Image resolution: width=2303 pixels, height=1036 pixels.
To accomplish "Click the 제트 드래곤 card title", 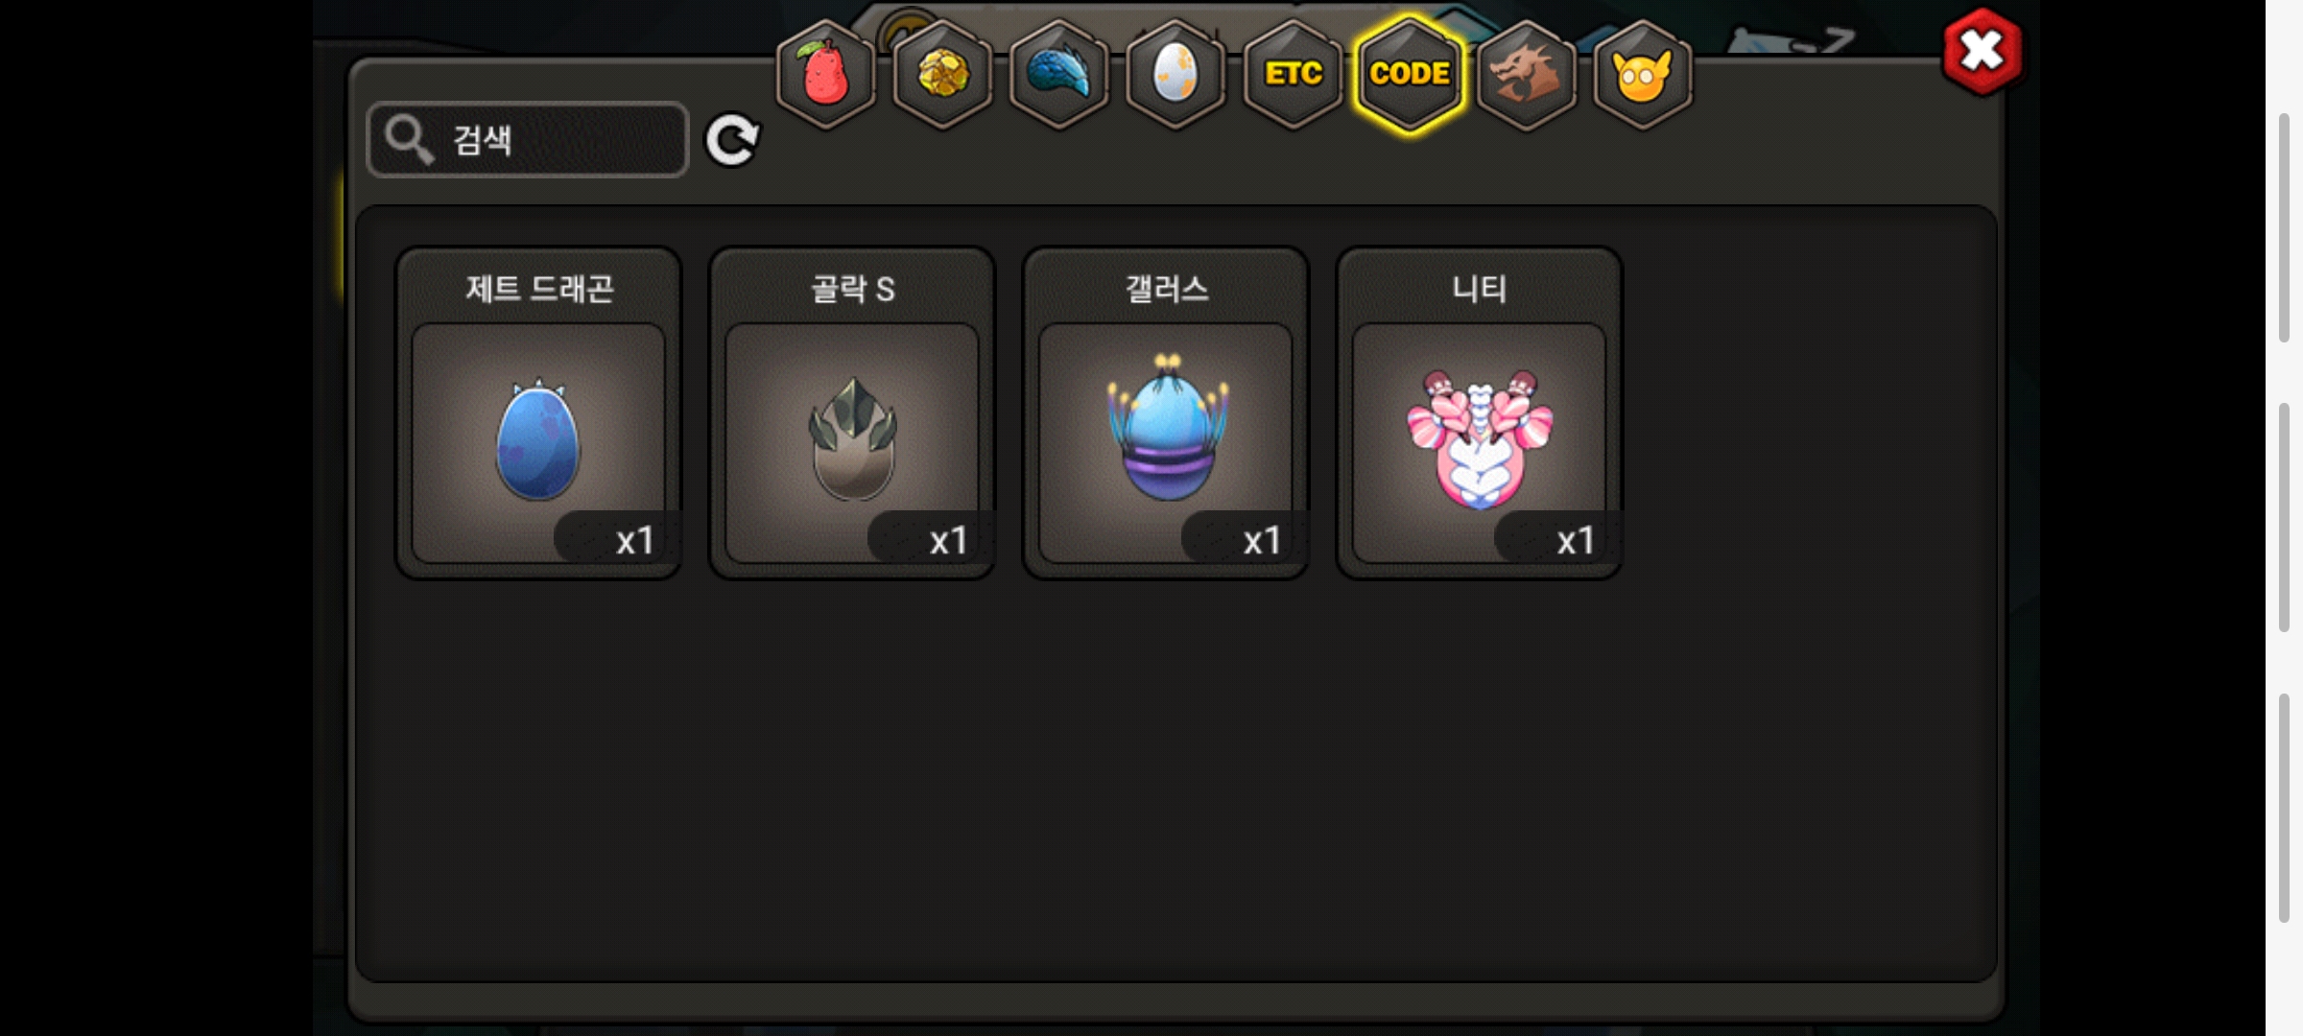I will (539, 289).
